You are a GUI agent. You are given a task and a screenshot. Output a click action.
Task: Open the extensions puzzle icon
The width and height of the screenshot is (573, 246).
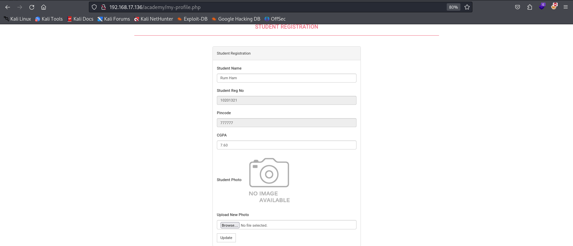[x=530, y=7]
